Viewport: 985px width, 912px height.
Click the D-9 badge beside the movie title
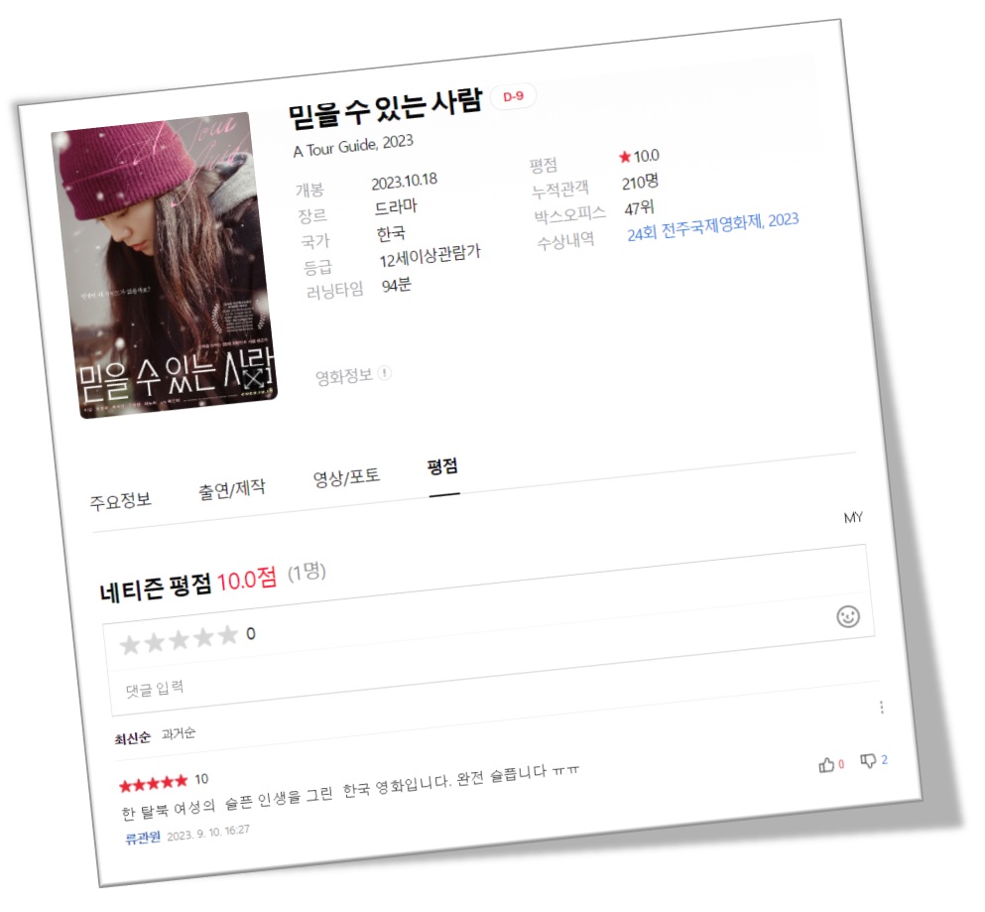514,97
